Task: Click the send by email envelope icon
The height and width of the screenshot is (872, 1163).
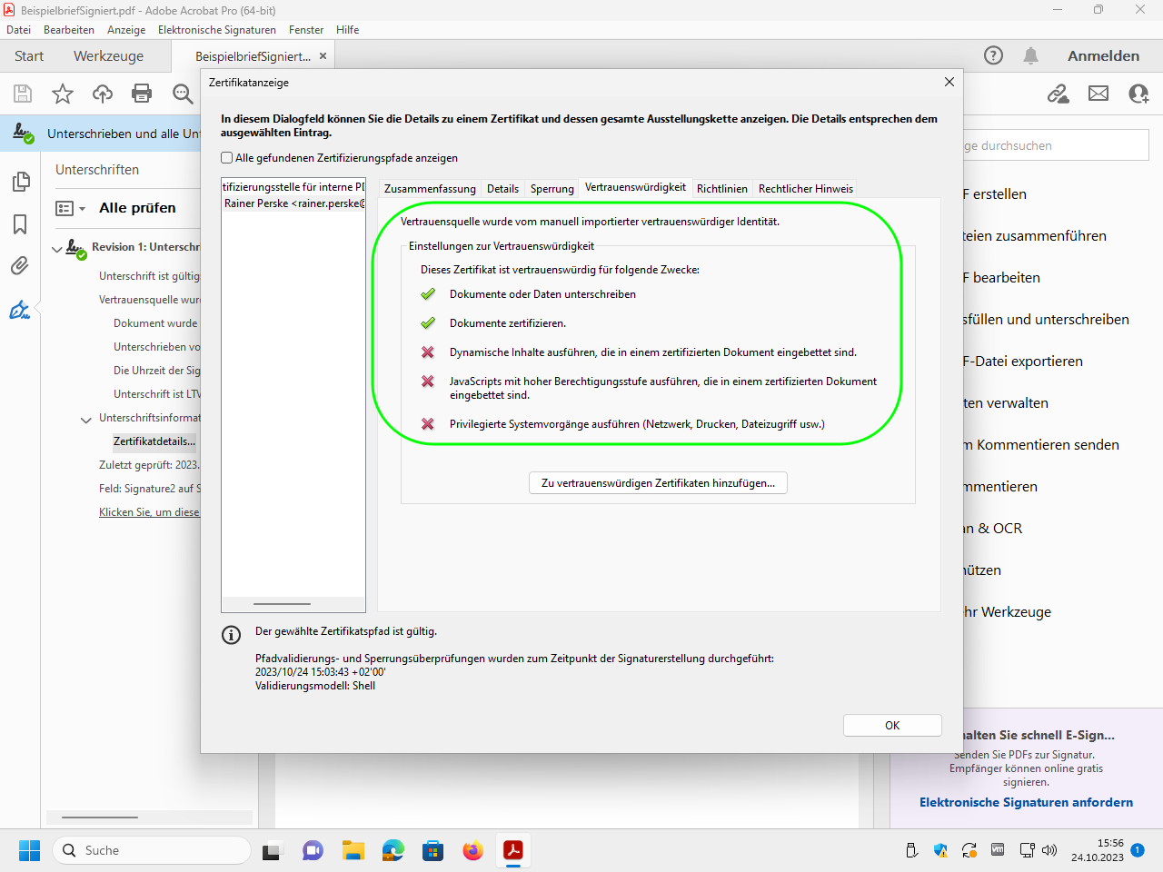Action: 1098,94
